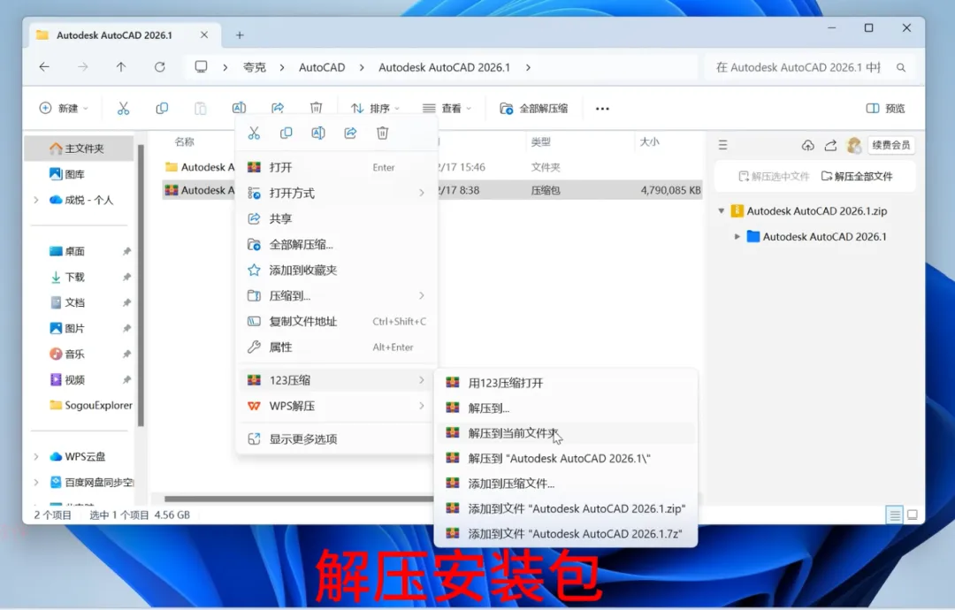Expand the Autodesk AutoCAD 2026.1 folder tree node
The image size is (955, 610).
pos(737,237)
